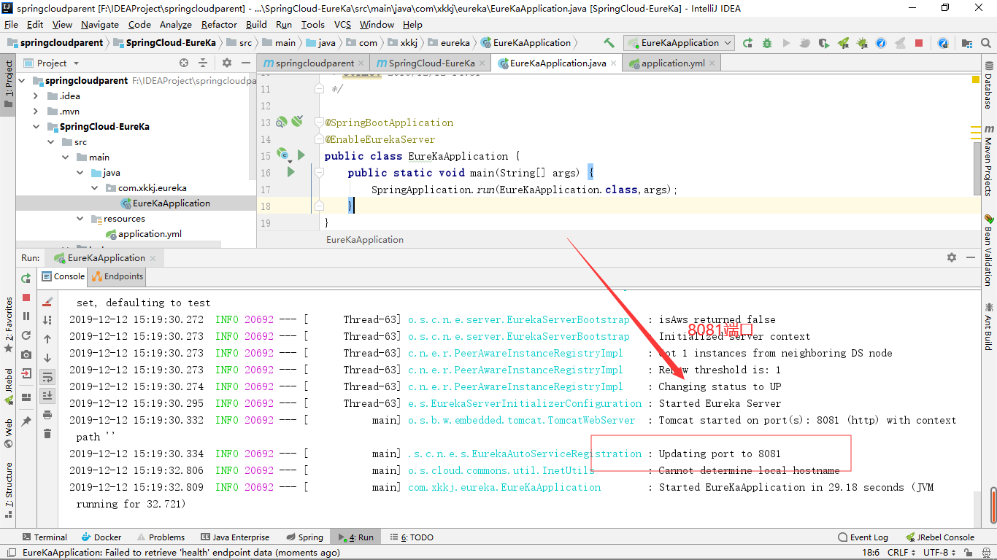Screen dimensions: 997x560
Task: Close the EureKaApplication.java editor tab
Action: click(614, 63)
